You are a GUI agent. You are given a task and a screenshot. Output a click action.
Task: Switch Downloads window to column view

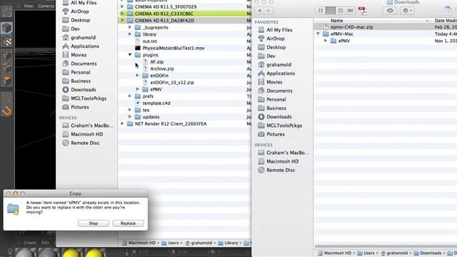(x=340, y=11)
